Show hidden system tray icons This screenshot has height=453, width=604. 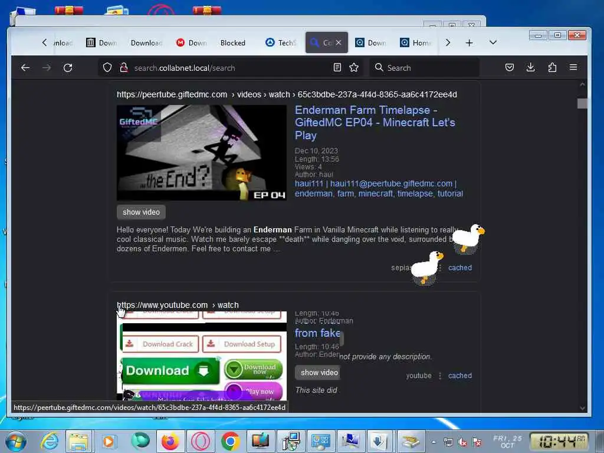tap(434, 442)
